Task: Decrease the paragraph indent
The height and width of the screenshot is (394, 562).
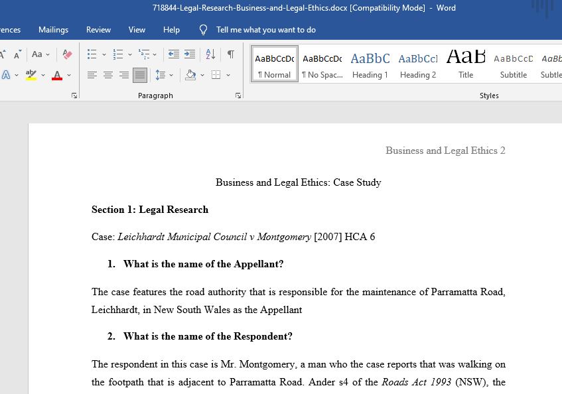Action: pyautogui.click(x=174, y=54)
